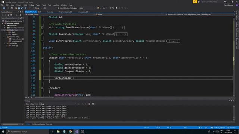Open the notification center icon
Screen dimensions: 239x134
[235, 131]
